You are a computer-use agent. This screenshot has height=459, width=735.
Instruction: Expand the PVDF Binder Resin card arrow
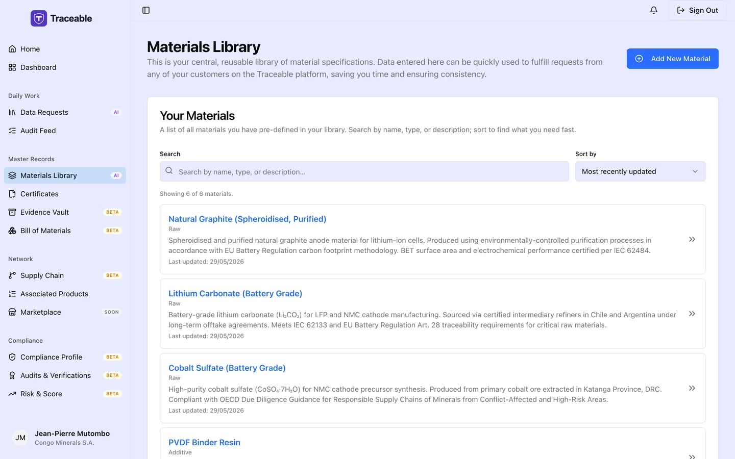tap(692, 456)
